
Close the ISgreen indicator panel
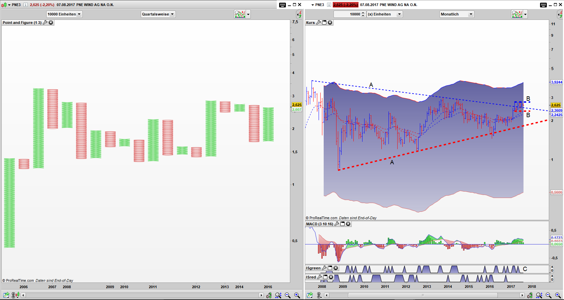pos(336,268)
